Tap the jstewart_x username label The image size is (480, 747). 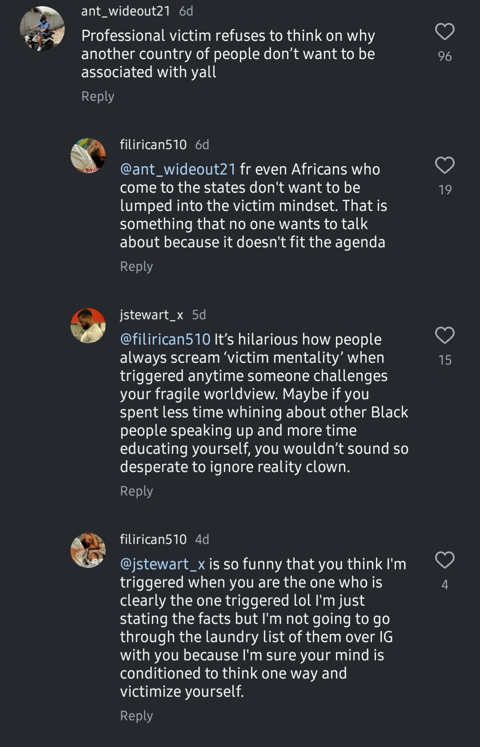[x=152, y=315]
